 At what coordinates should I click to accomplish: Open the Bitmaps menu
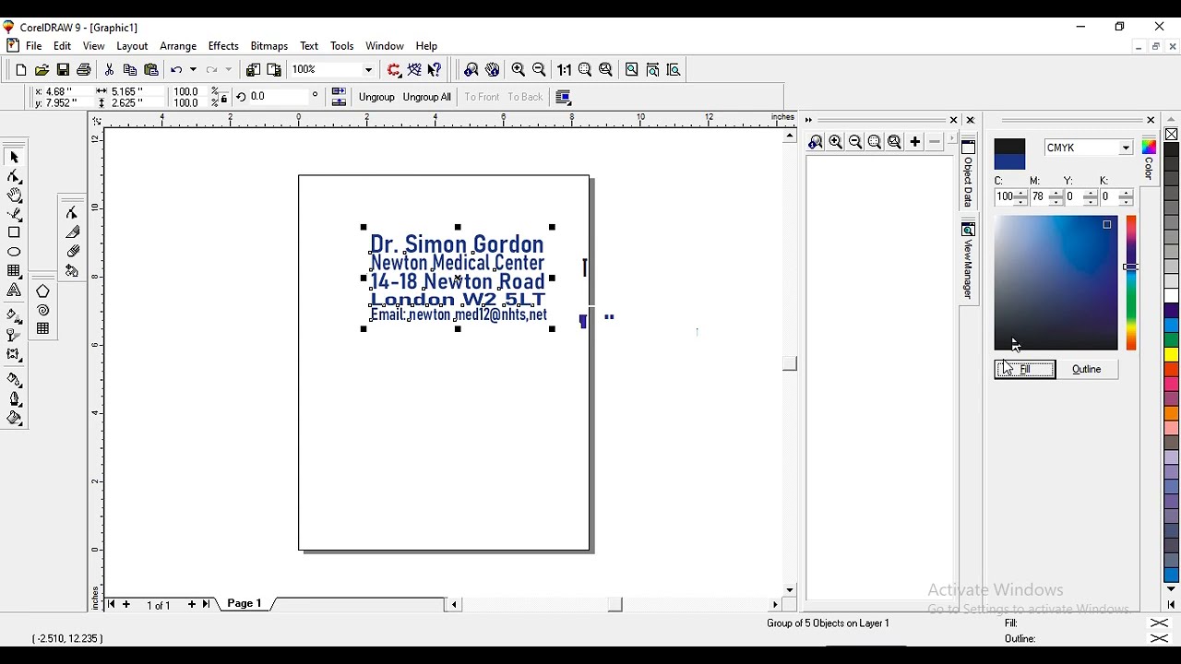pos(269,46)
